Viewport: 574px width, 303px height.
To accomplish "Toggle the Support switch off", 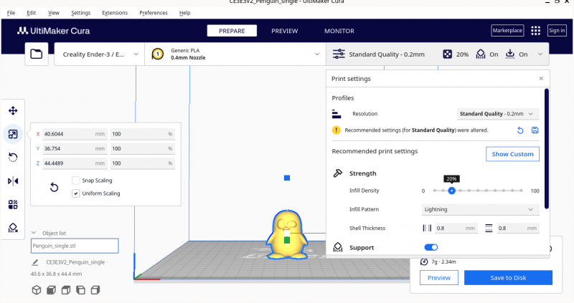I will coord(431,247).
